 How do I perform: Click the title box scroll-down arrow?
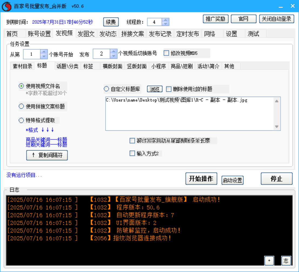click(277, 126)
